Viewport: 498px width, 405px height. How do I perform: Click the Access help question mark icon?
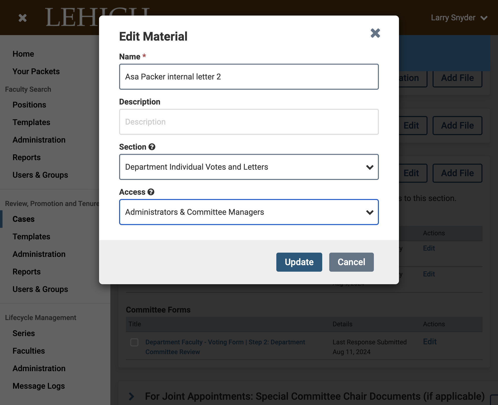tap(151, 192)
